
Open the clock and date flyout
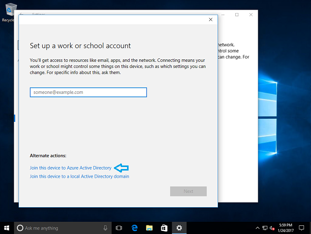[286, 228]
